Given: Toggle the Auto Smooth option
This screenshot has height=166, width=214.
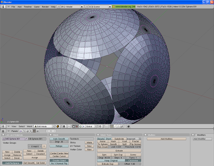Looking at the screenshot, I should [59, 139].
